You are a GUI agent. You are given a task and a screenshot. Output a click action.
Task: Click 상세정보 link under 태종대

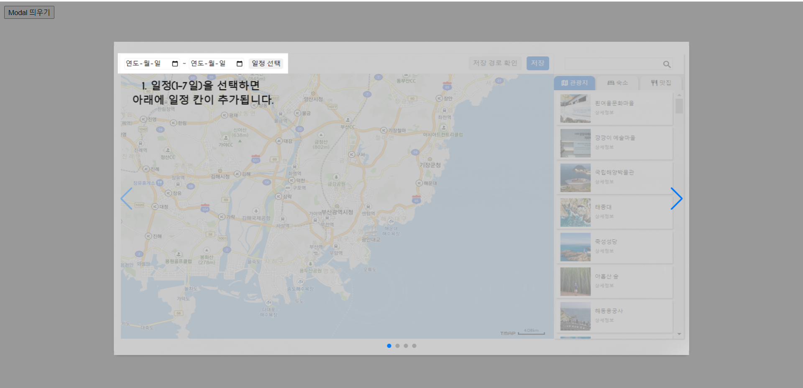click(x=604, y=217)
